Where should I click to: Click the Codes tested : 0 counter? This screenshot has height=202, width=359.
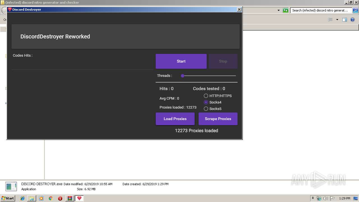click(209, 88)
